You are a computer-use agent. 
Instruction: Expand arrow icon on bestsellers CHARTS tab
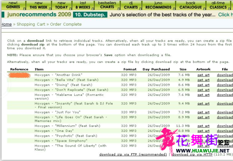(x=119, y=9)
